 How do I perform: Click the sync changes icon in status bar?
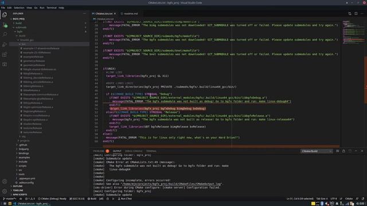(21, 199)
